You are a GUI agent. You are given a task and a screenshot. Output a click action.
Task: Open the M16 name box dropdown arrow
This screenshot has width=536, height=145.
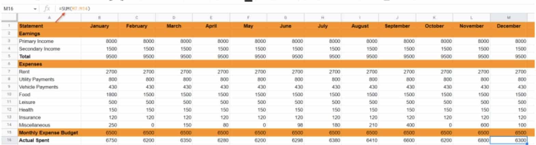[36, 8]
